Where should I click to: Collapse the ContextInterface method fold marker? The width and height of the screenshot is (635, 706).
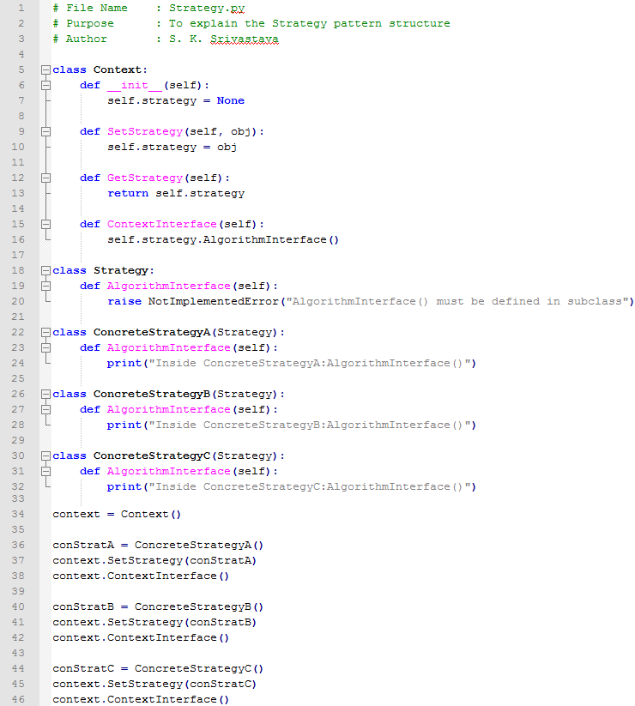[x=45, y=224]
